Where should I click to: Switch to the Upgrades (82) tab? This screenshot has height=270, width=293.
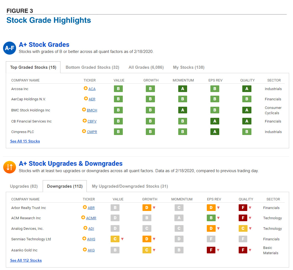(x=24, y=186)
